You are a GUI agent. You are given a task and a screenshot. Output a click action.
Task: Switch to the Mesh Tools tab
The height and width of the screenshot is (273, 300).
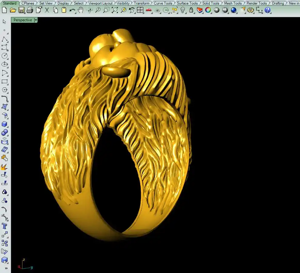pyautogui.click(x=233, y=3)
